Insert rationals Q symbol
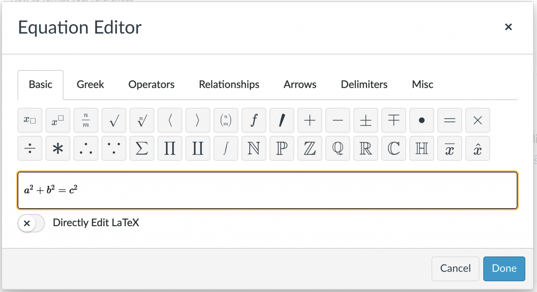 (x=338, y=148)
